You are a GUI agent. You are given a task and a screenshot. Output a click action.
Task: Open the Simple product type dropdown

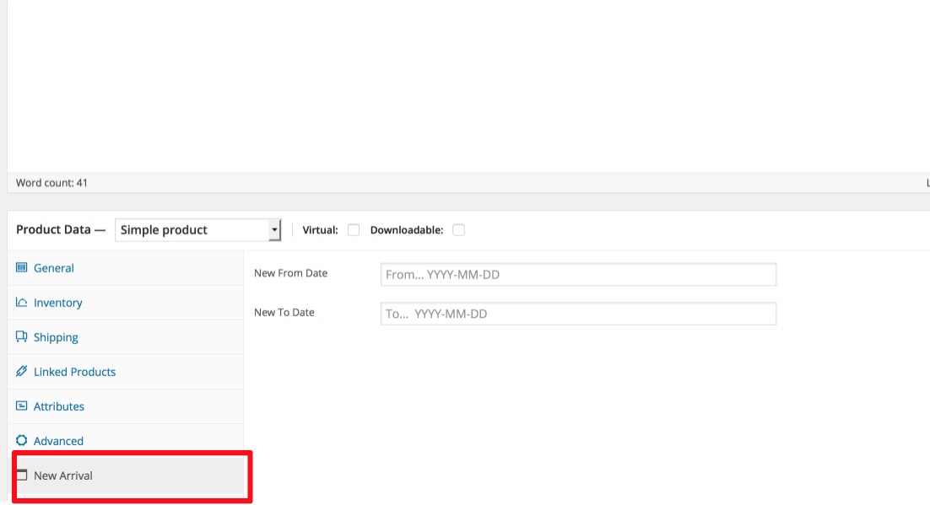tap(197, 230)
